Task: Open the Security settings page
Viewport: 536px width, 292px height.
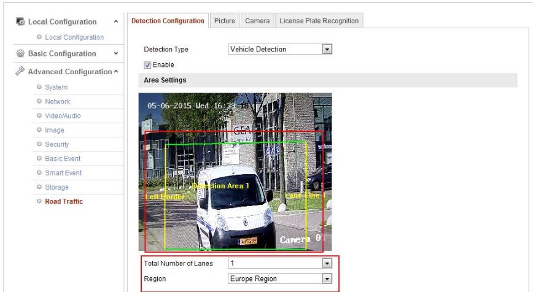Action: pyautogui.click(x=57, y=144)
